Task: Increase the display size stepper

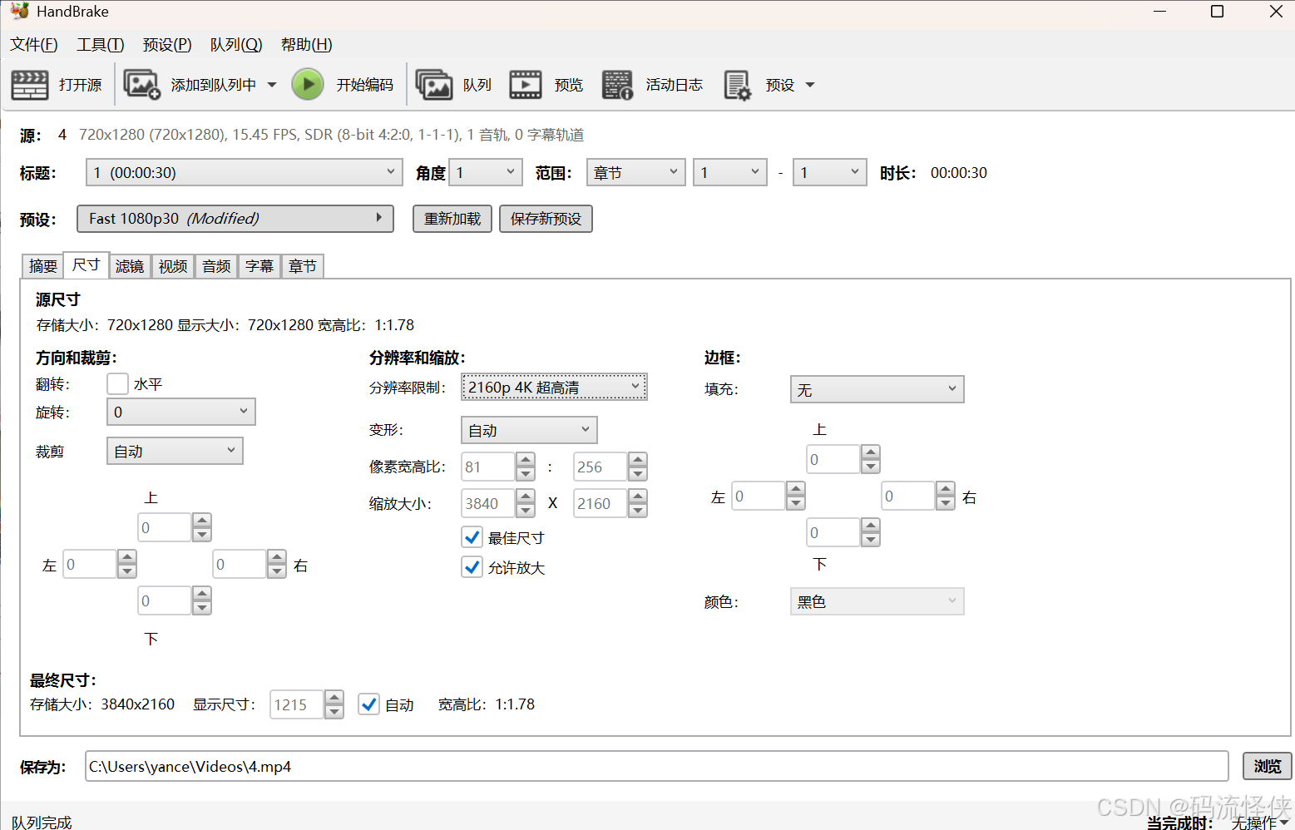Action: click(x=334, y=698)
